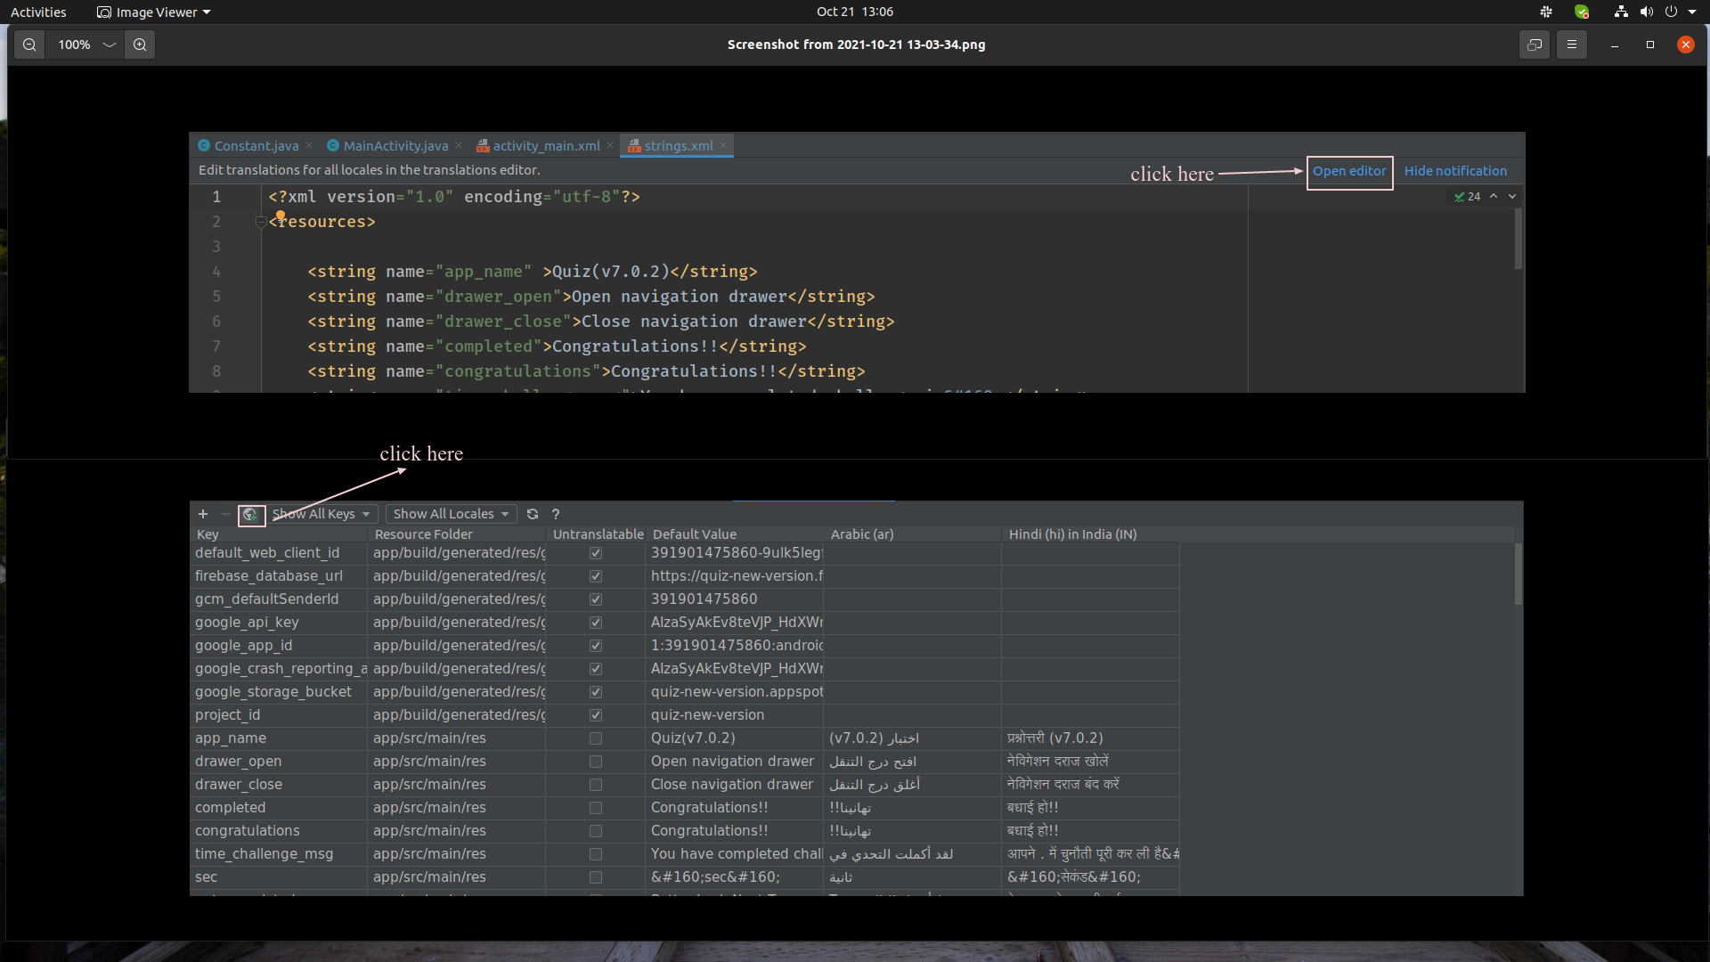Click the Reload translations refresh icon
The width and height of the screenshot is (1710, 962).
[533, 514]
